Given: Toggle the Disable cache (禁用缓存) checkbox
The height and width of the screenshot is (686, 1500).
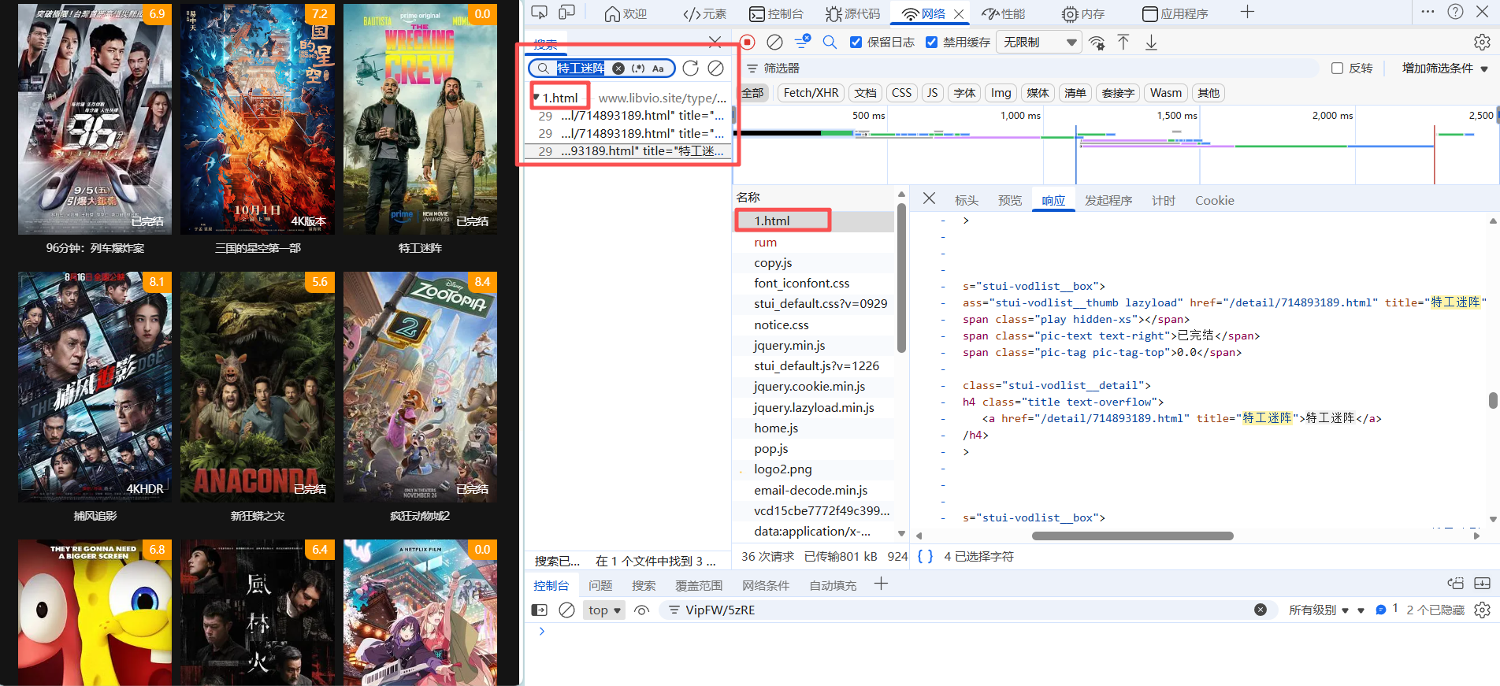Looking at the screenshot, I should click(932, 43).
